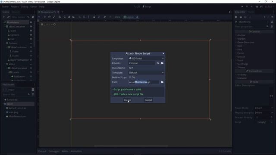Image resolution: width=276 pixels, height=155 pixels.
Task: Open the Editor menu
Action: point(34,7)
